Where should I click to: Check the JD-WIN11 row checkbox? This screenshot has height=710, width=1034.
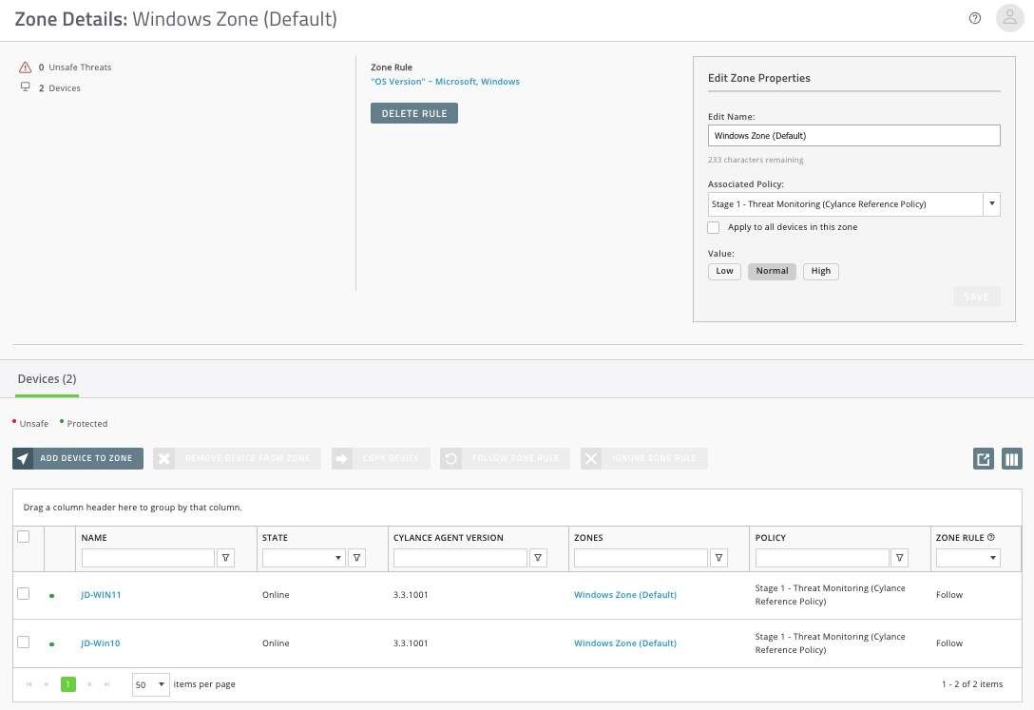[x=24, y=594]
